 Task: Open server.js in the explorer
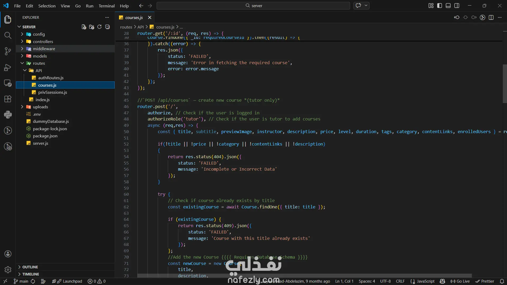(65, 143)
